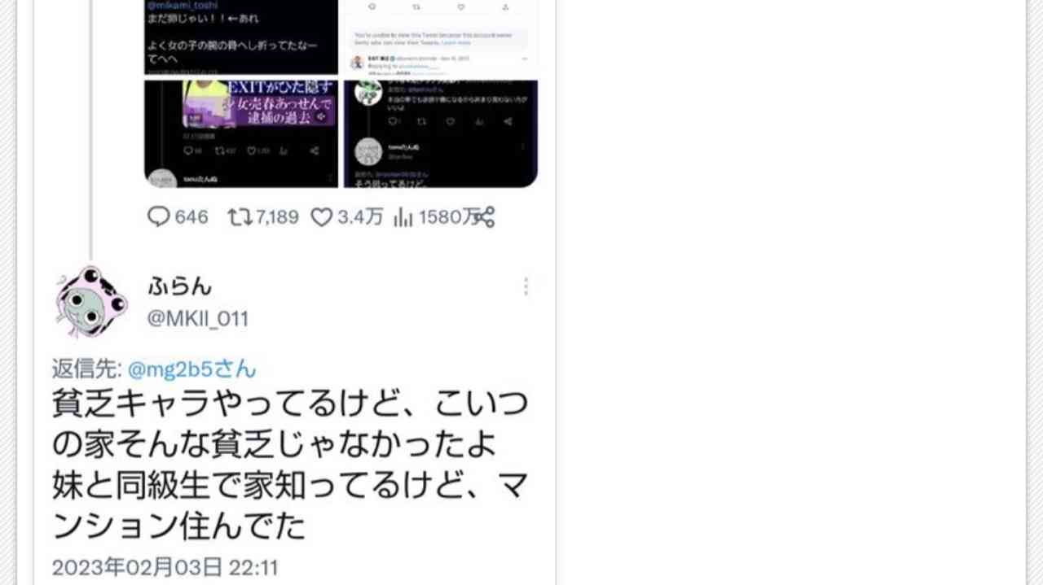Click the retweet arrows icon

click(240, 217)
